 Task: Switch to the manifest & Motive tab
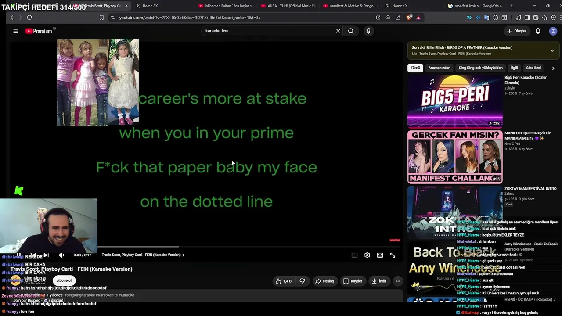351,6
